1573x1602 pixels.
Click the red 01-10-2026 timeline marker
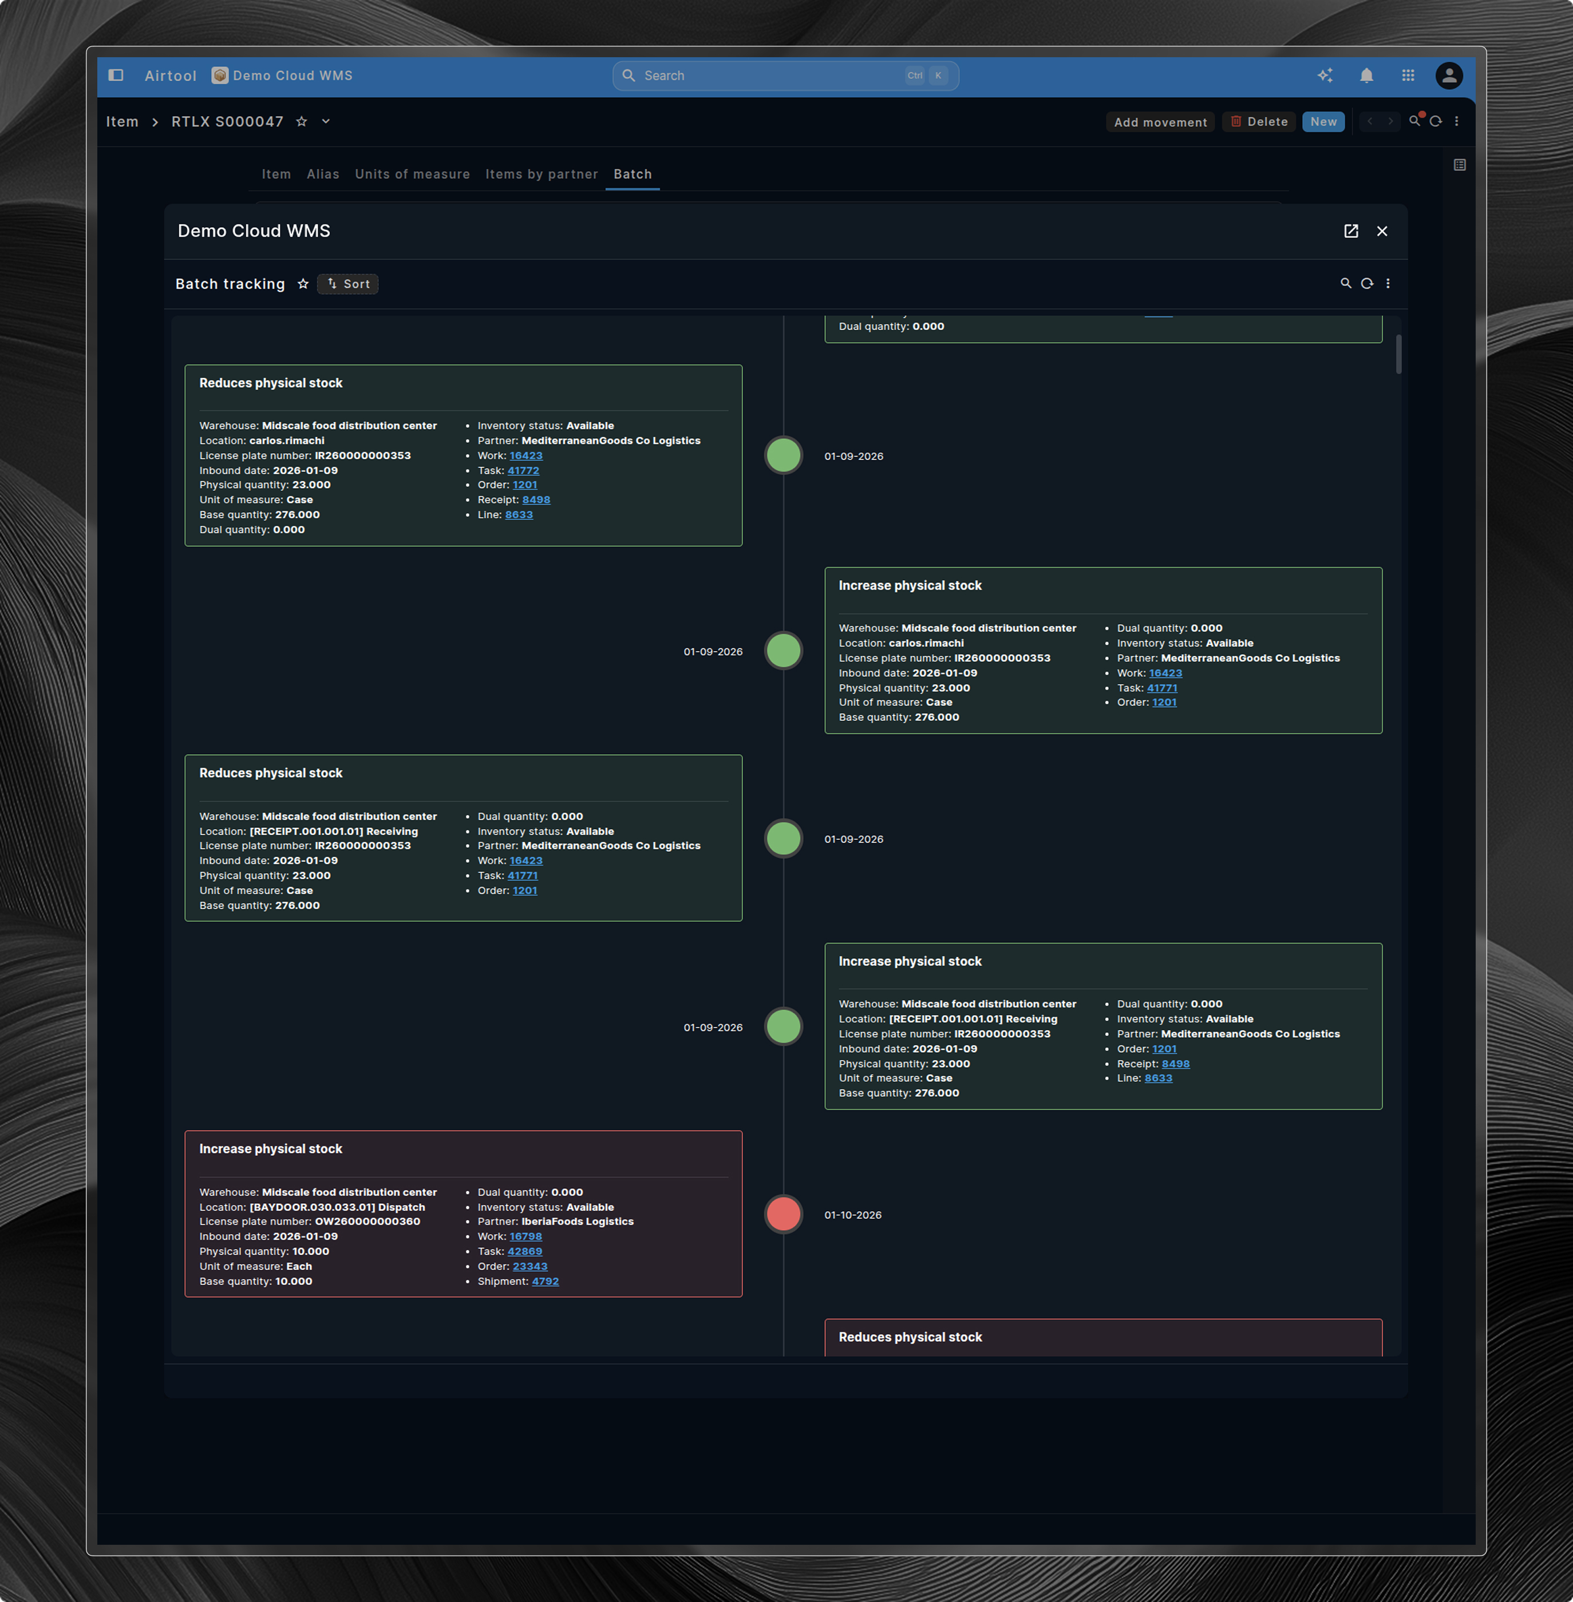783,1214
